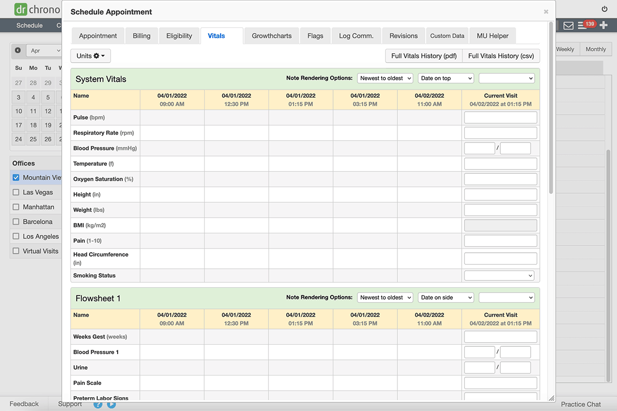617x411 pixels.
Task: Click the blue play video icon
Action: coord(111,404)
